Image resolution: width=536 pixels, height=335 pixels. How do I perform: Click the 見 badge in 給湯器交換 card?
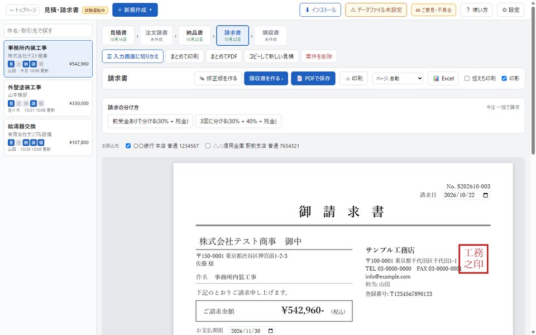point(11,142)
